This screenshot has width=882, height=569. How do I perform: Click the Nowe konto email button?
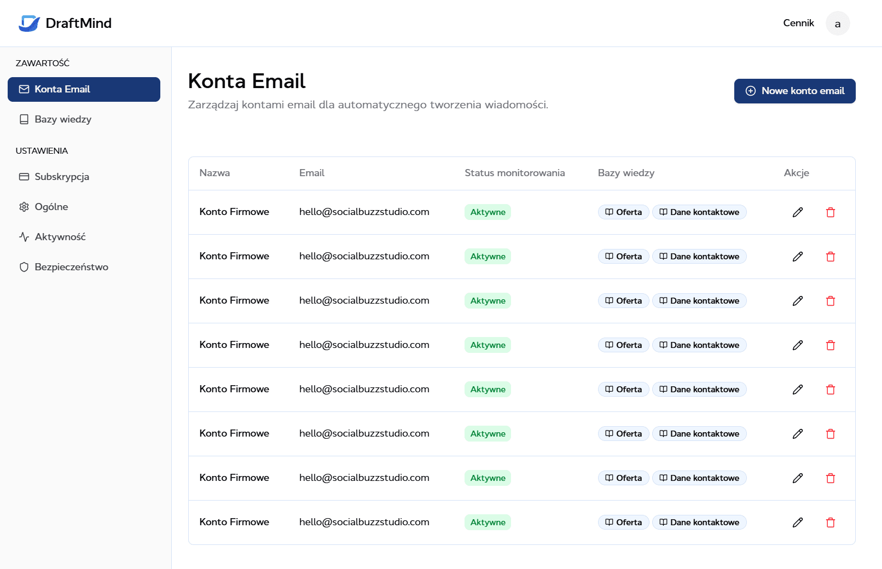point(794,91)
